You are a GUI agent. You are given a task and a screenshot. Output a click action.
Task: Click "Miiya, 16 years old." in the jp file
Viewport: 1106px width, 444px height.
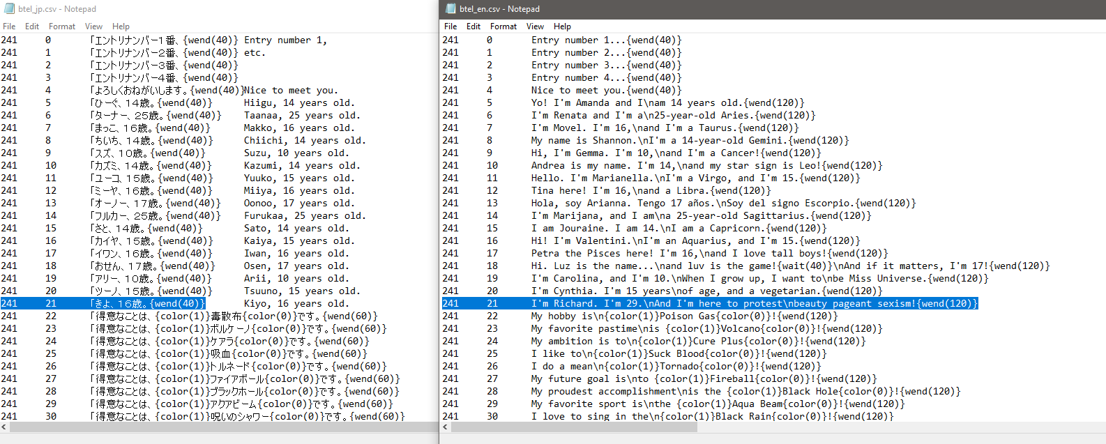click(x=299, y=190)
